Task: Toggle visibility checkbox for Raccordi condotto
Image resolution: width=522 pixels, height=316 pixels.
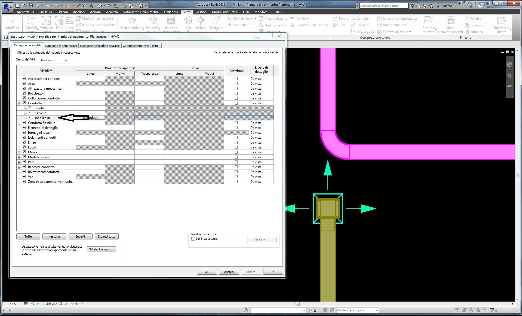Action: pos(24,167)
